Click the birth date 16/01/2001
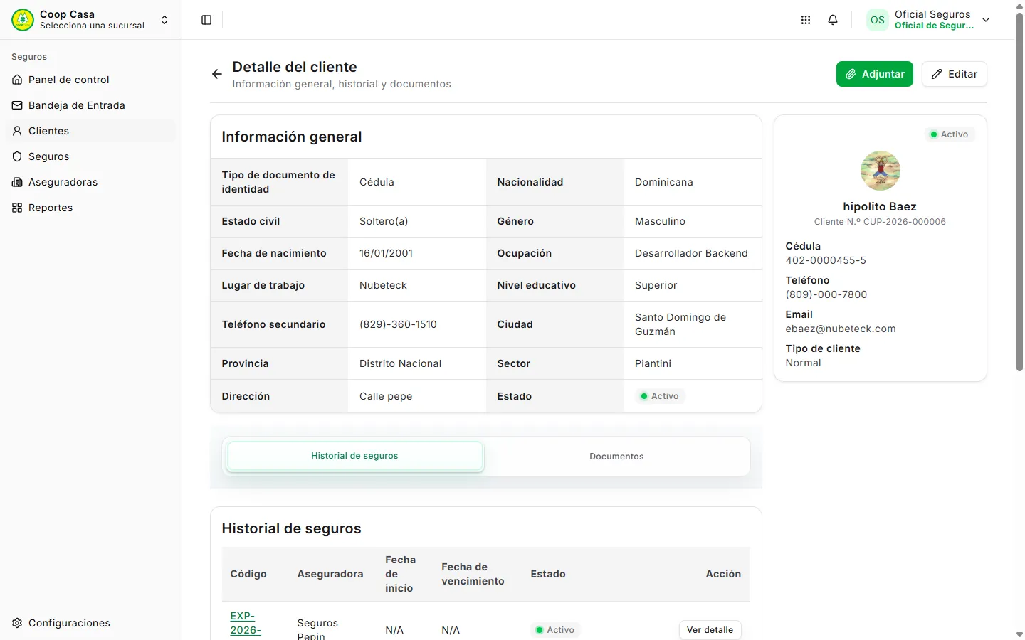This screenshot has height=640, width=1025. point(386,253)
